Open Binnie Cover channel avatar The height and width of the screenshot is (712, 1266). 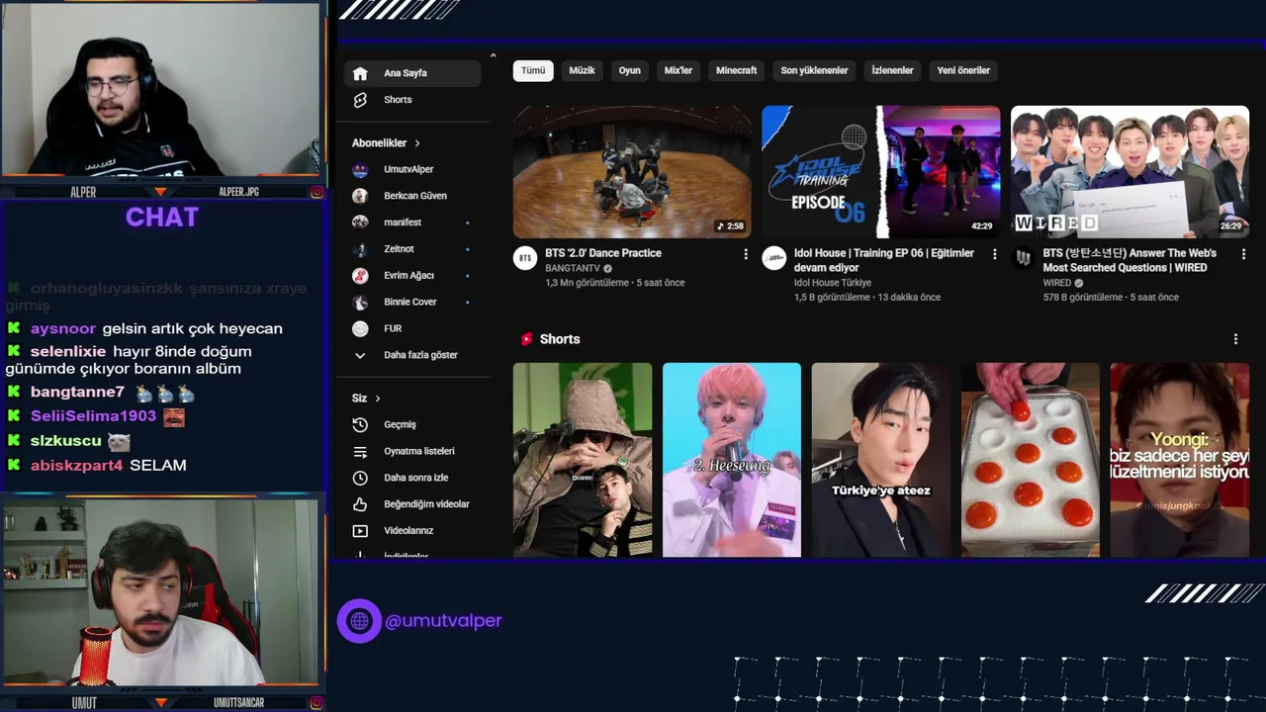click(x=360, y=302)
